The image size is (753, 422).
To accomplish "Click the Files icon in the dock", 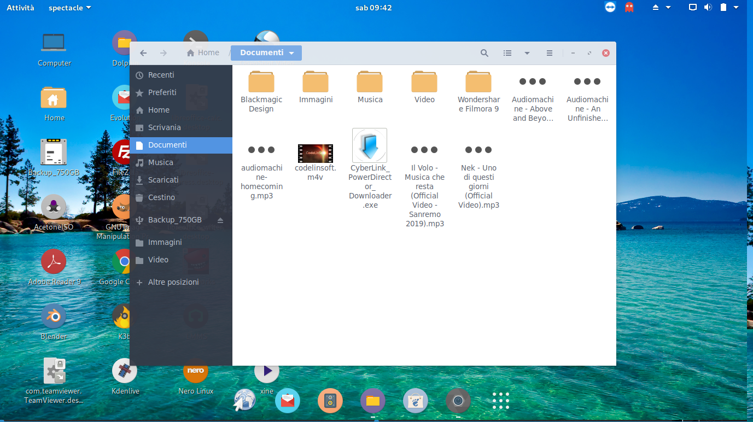I will coord(373,401).
